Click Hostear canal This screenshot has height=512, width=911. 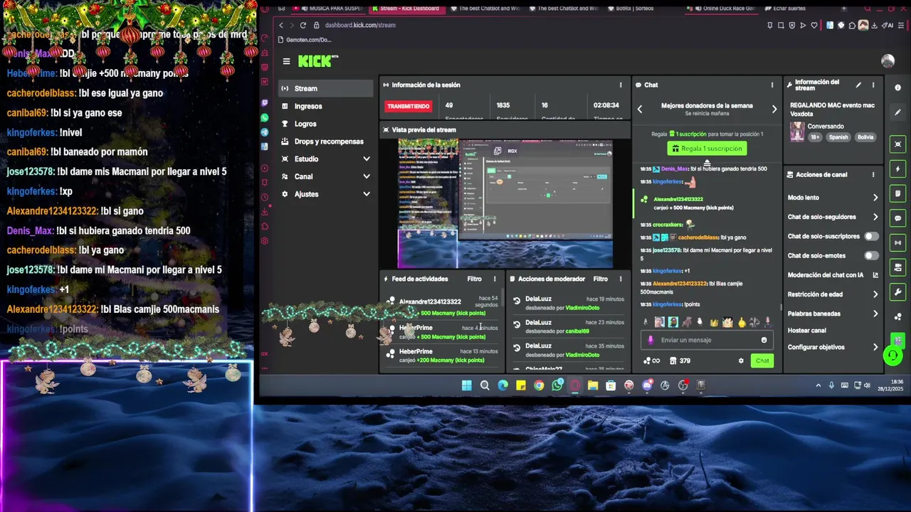pyautogui.click(x=807, y=331)
